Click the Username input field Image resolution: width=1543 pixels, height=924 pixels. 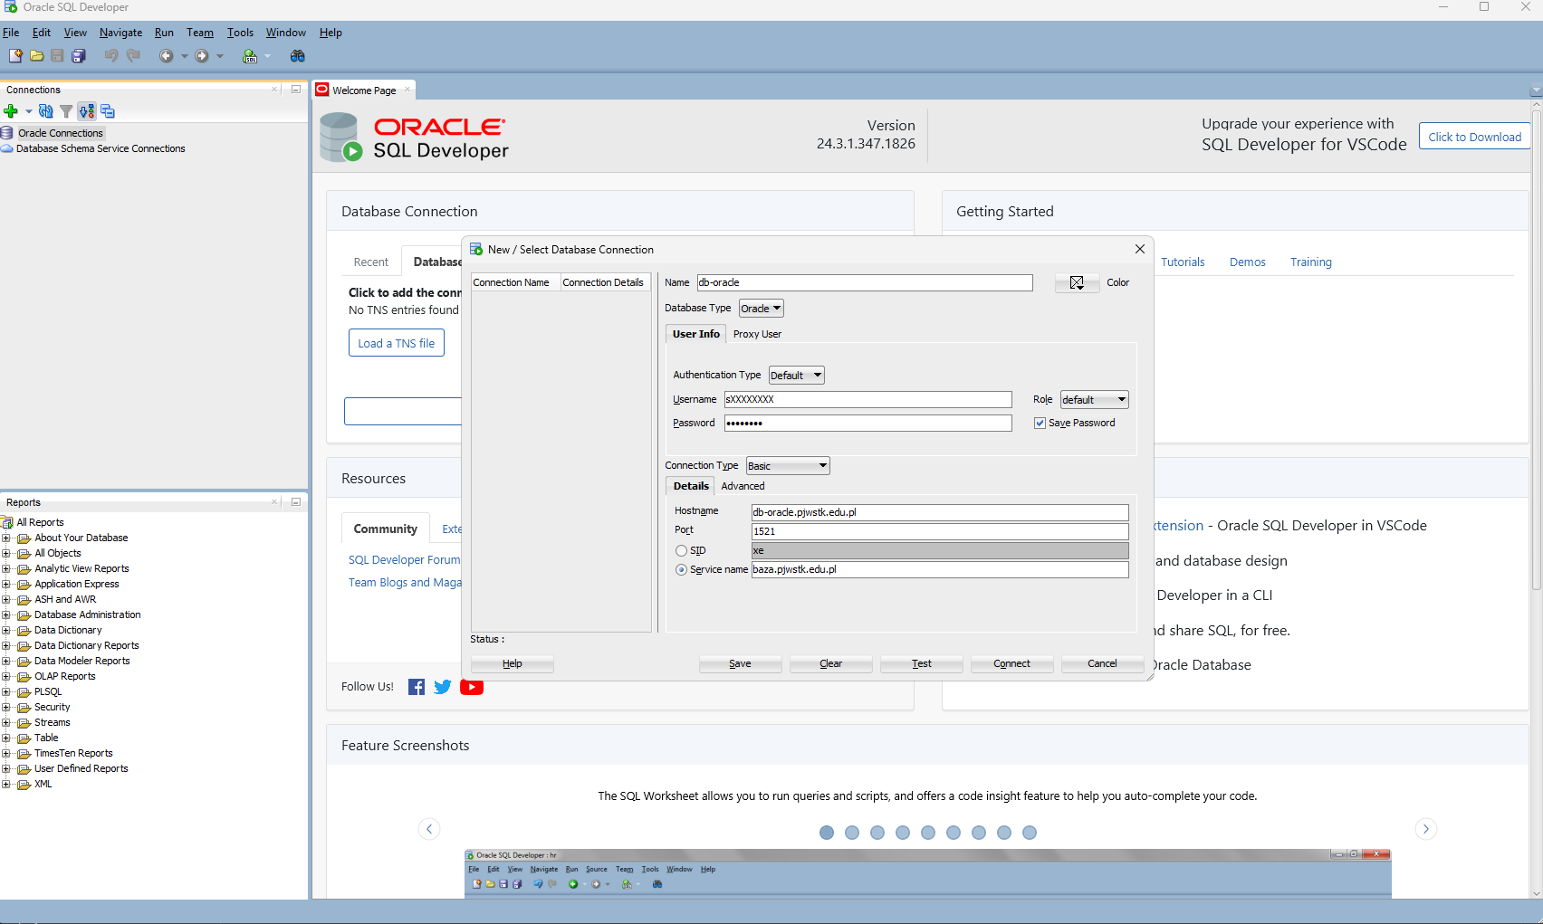868,399
